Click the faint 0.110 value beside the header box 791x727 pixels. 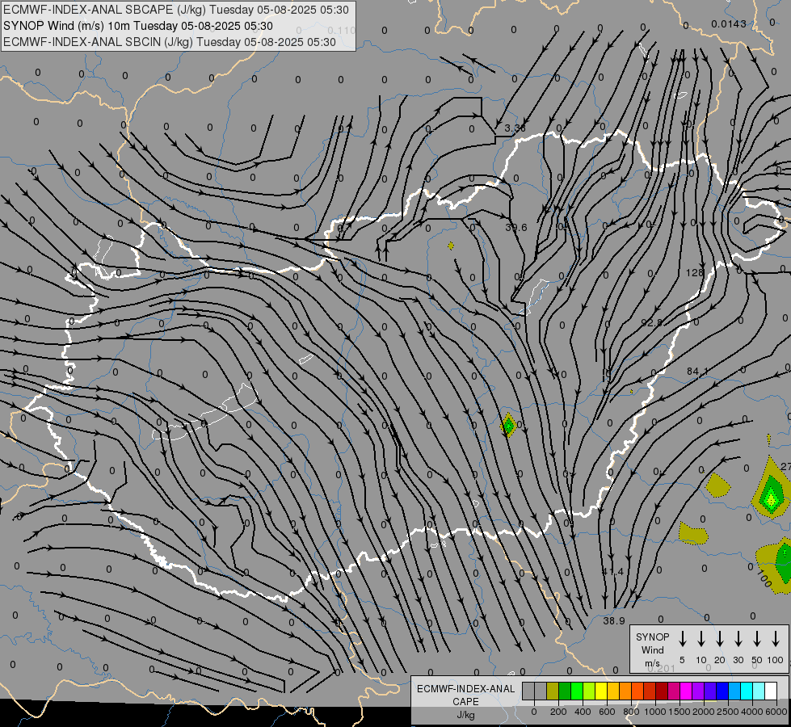click(342, 30)
